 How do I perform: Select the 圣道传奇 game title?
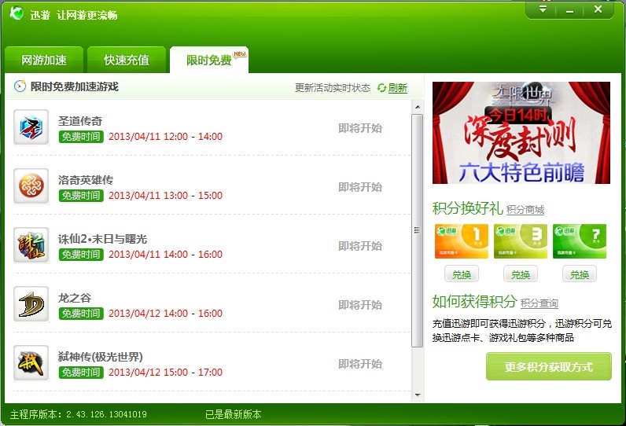80,121
